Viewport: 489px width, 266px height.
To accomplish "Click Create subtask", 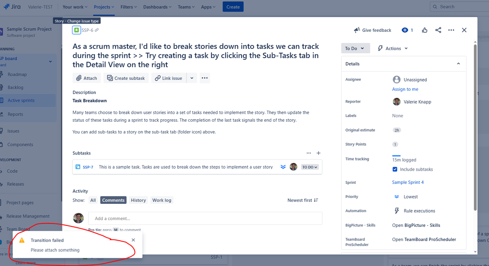I will [x=126, y=78].
